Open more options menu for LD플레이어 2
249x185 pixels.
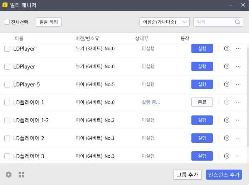[x=238, y=138]
